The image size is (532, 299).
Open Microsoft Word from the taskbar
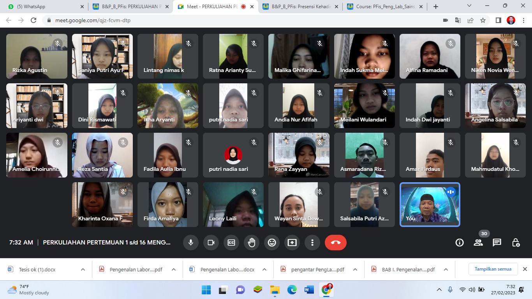(x=309, y=290)
